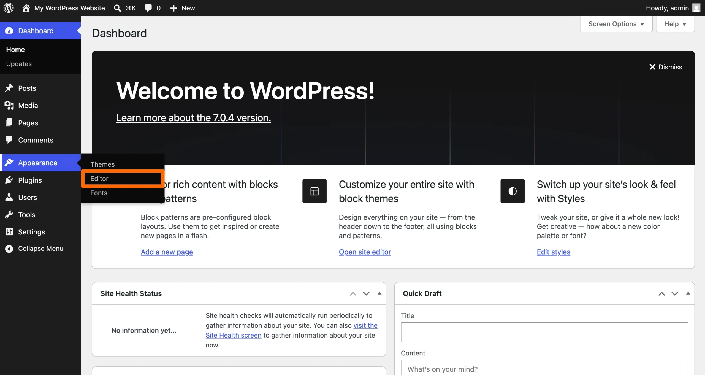This screenshot has width=705, height=375.
Task: Open the Pages menu label
Action: pos(28,123)
